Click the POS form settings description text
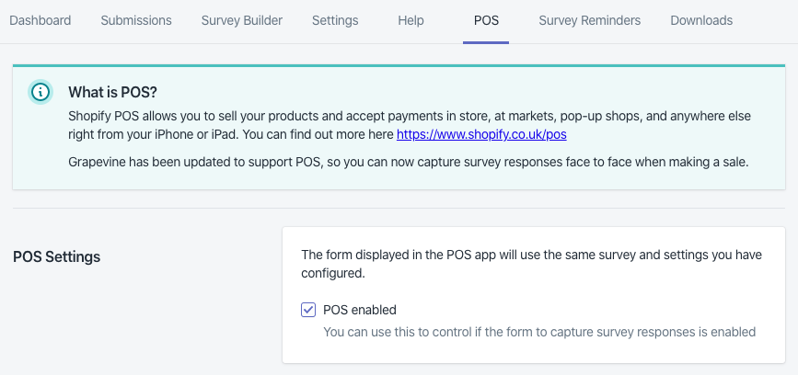The height and width of the screenshot is (375, 798). 531,264
